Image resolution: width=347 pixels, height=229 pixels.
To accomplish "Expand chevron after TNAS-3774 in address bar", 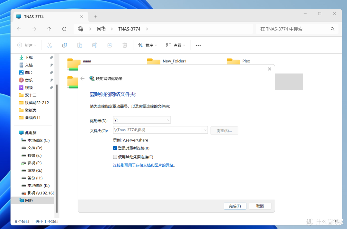I will click(147, 29).
